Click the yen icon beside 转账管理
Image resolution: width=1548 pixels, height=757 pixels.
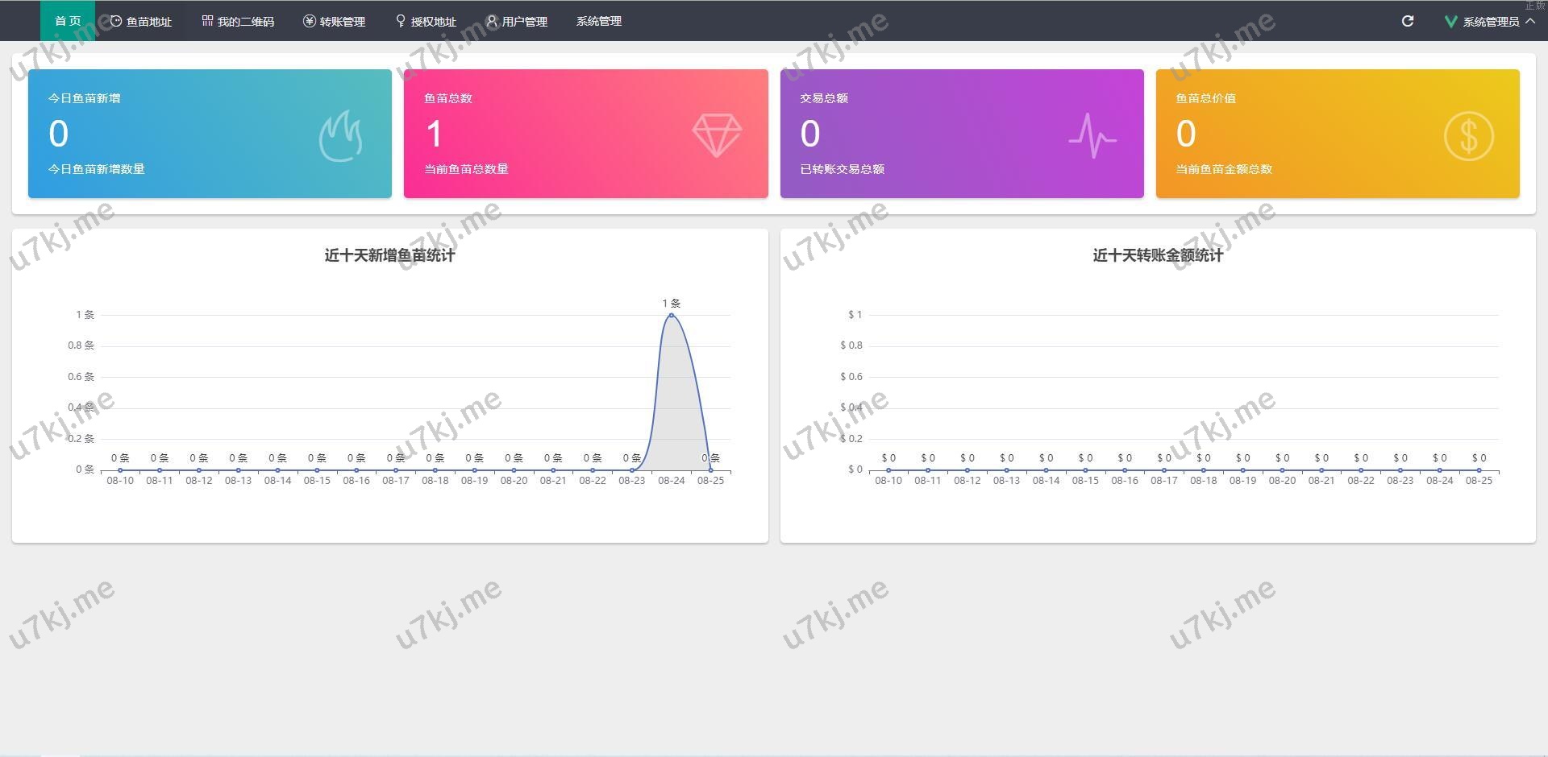tap(309, 21)
